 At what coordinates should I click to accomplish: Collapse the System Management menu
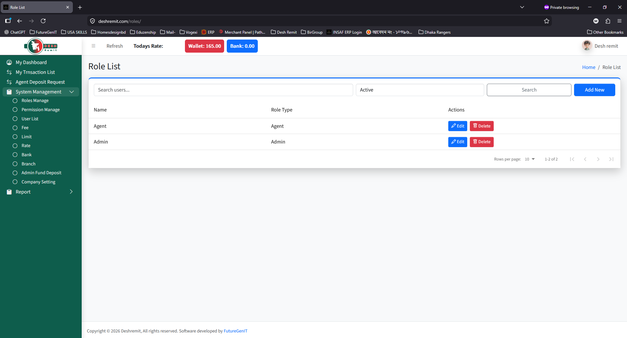[x=41, y=92]
